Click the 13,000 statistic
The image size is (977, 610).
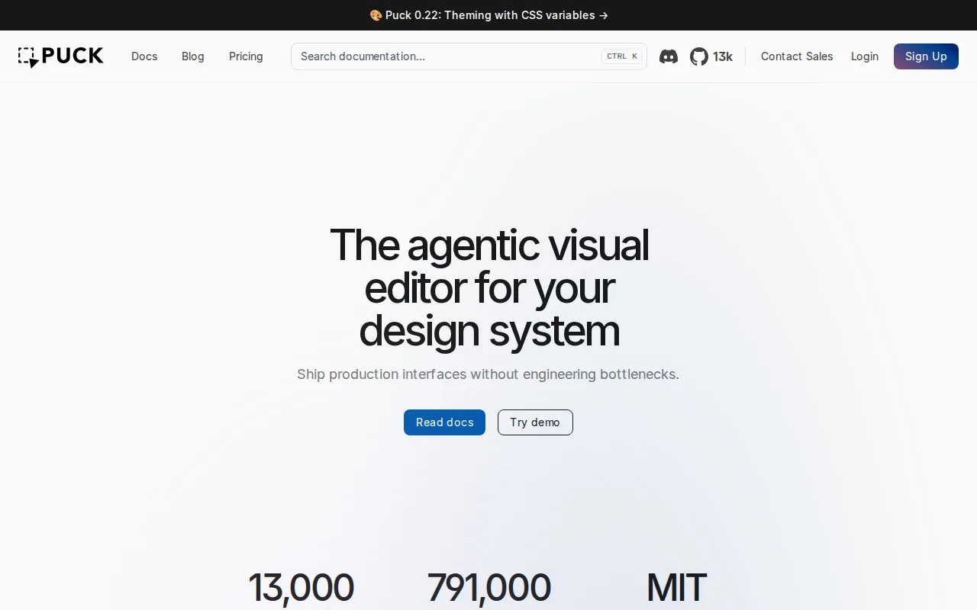tap(301, 588)
